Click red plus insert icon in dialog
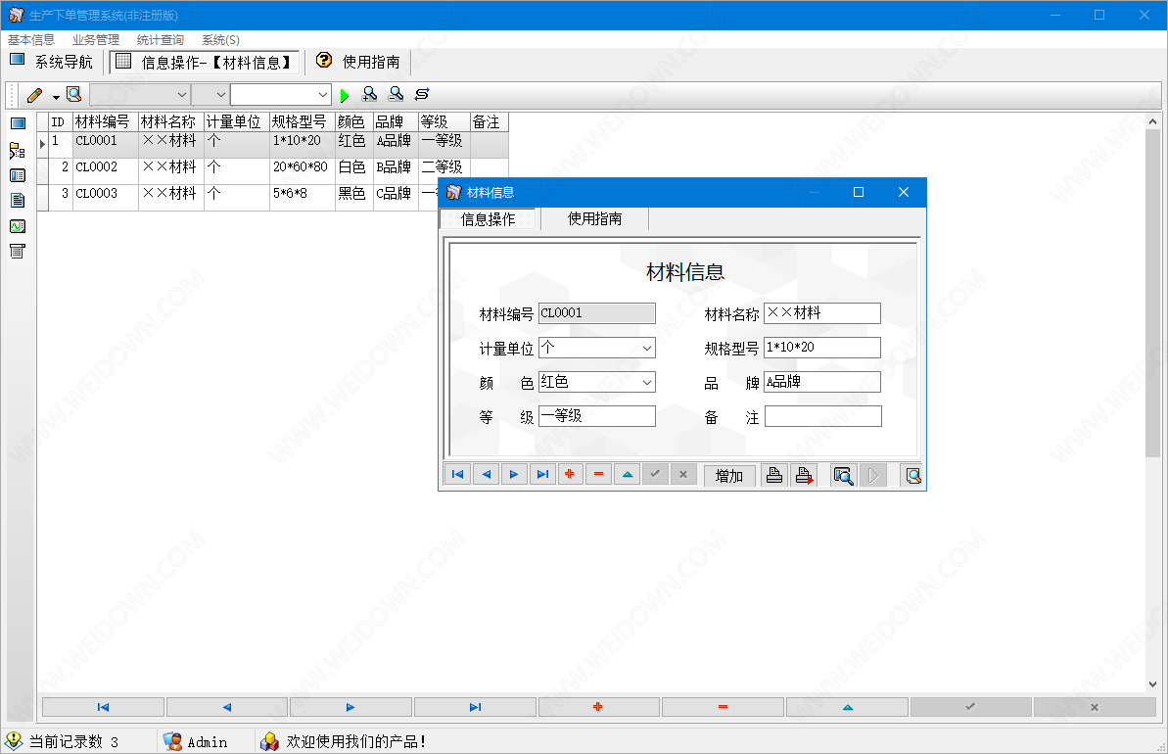The height and width of the screenshot is (754, 1168). tap(570, 475)
